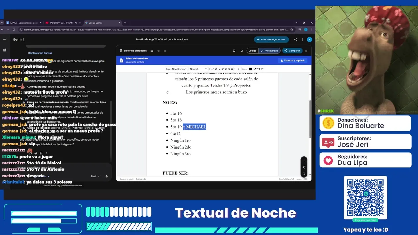418x235 pixels.
Task: Open the black text color swatch
Action: pos(250,69)
